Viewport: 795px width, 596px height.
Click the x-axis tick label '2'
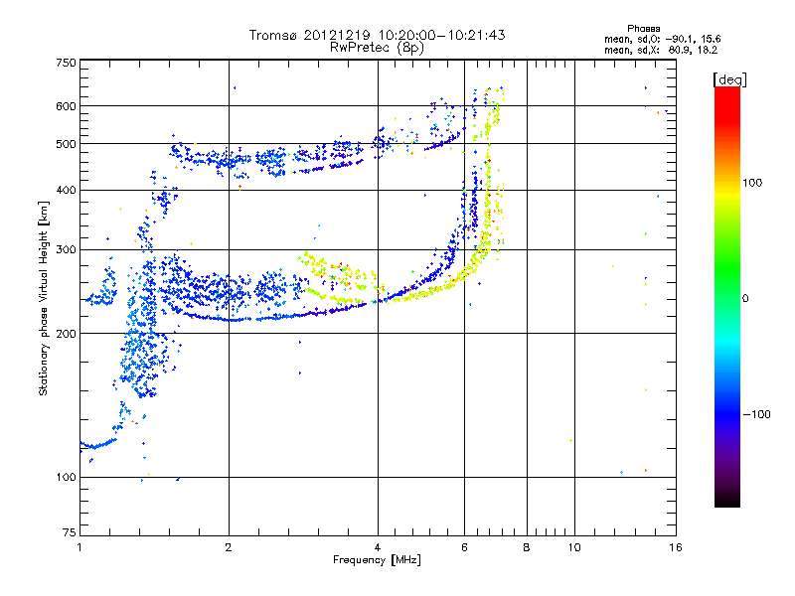[x=229, y=547]
